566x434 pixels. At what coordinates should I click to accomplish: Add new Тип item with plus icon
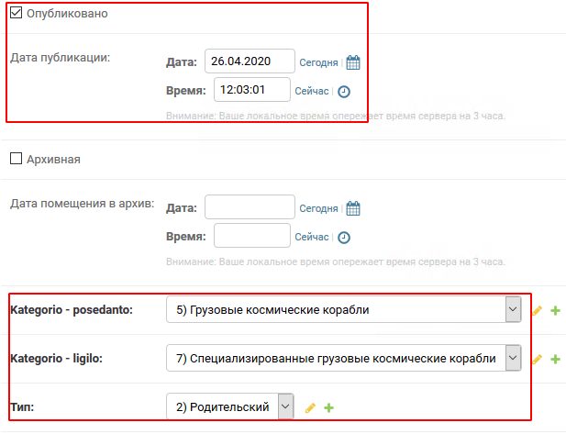coord(328,408)
